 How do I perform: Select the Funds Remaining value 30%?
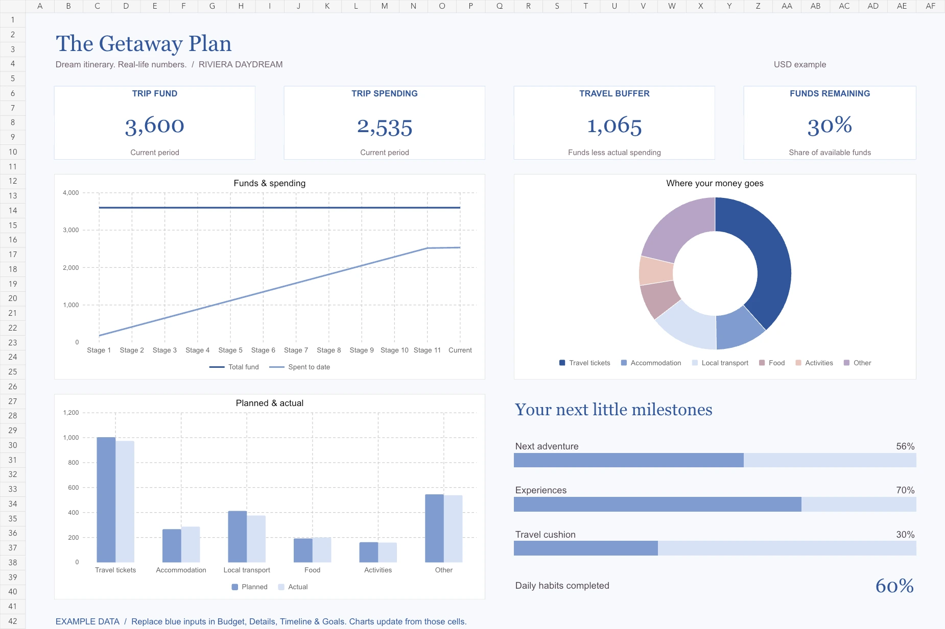(x=830, y=125)
